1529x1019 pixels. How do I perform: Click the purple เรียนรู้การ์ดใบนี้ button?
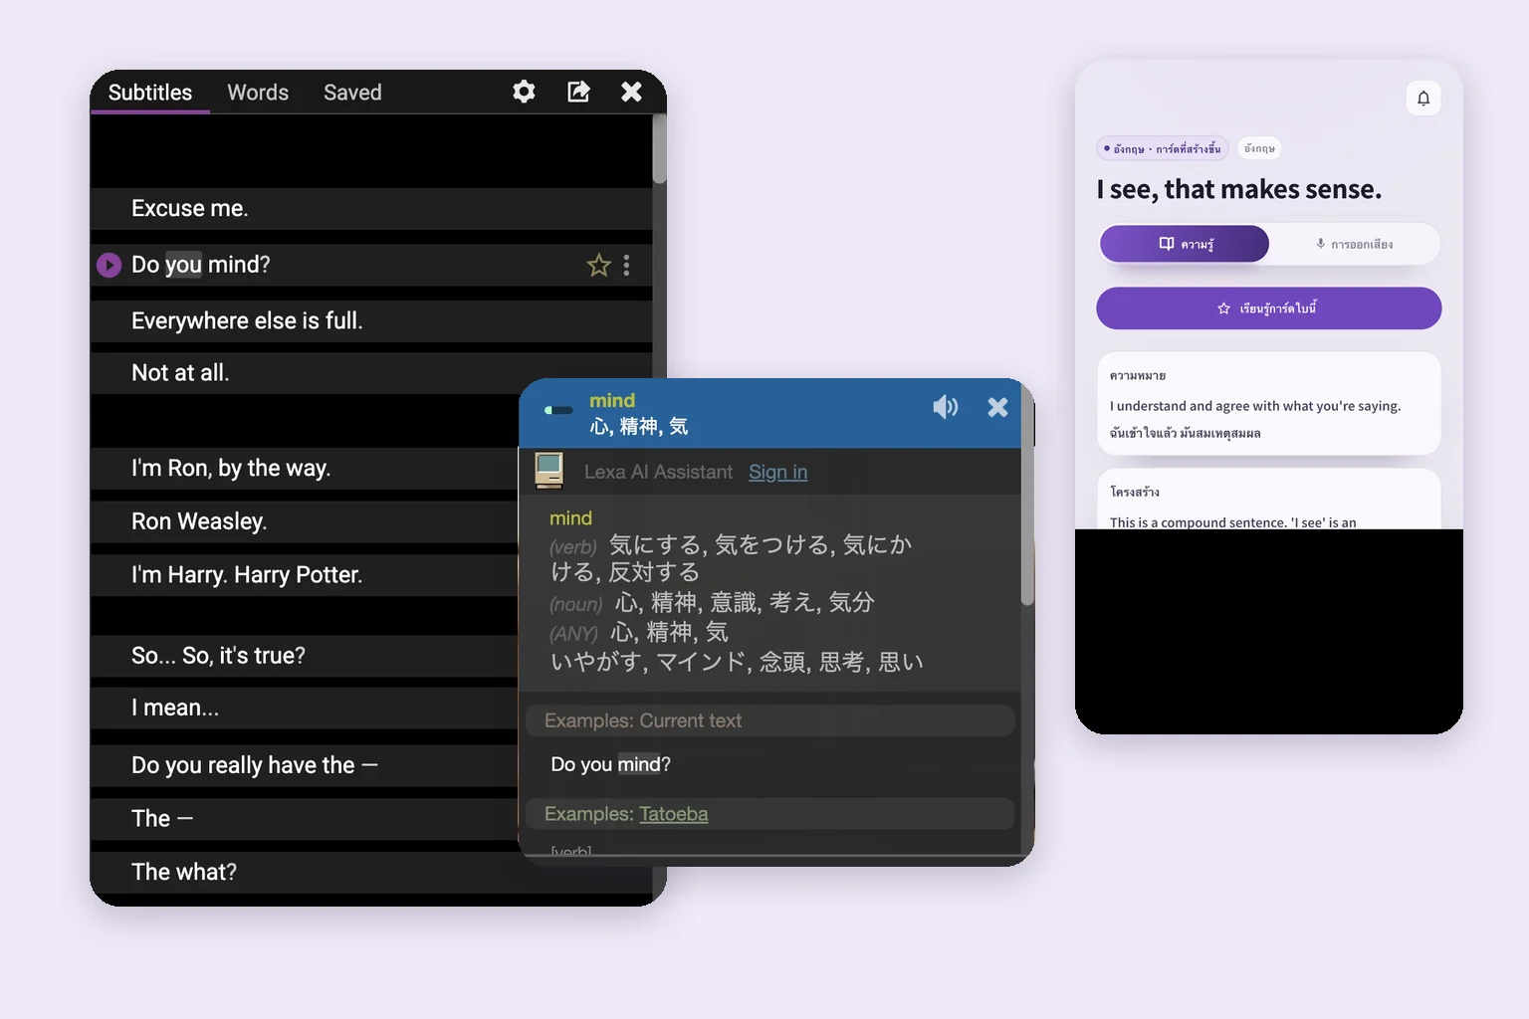1268,308
